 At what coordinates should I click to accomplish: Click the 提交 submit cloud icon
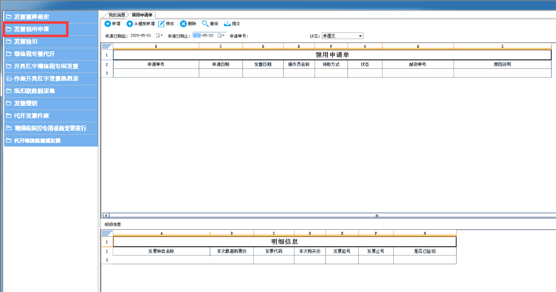228,24
